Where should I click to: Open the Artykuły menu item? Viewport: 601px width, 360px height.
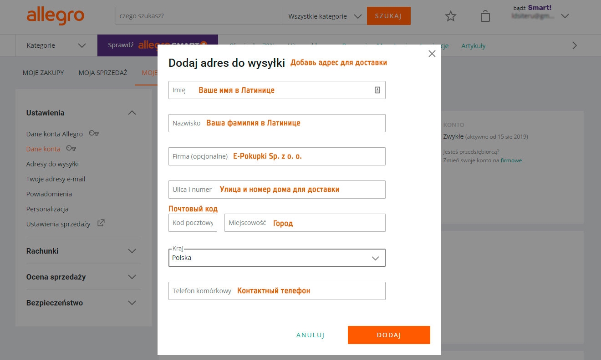click(473, 45)
